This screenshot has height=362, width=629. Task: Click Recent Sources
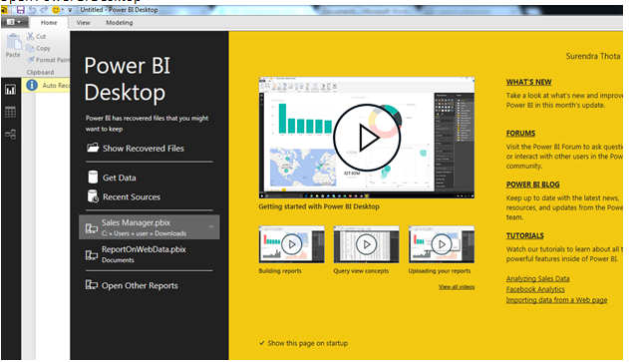[x=132, y=197]
